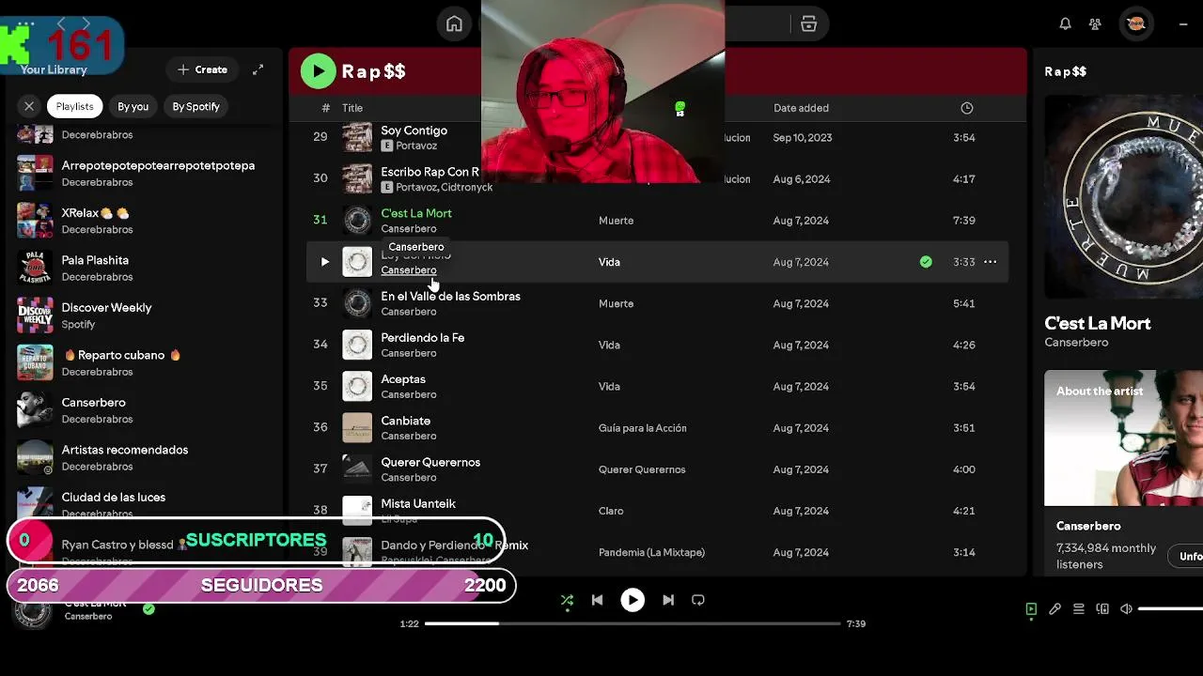This screenshot has width=1203, height=676.
Task: Select the Querer Querernos track title
Action: pos(430,462)
